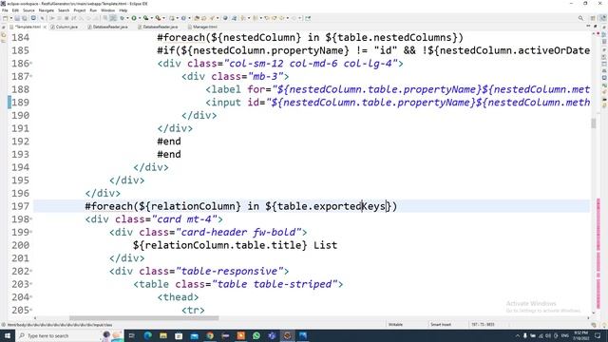Screen dimensions: 608x342
Task: Collapse the code fold at line 186
Action: [31, 64]
